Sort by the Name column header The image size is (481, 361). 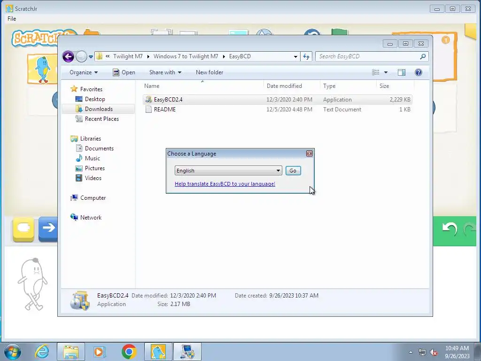click(202, 86)
